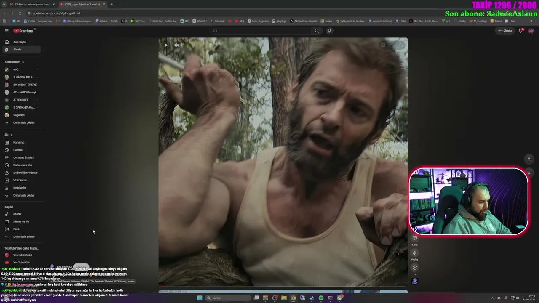Open Canlı under Keşfet

[x=21, y=229]
